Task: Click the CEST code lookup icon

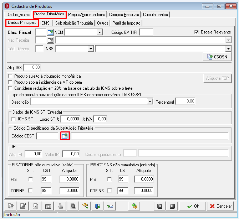Action: tap(65, 136)
